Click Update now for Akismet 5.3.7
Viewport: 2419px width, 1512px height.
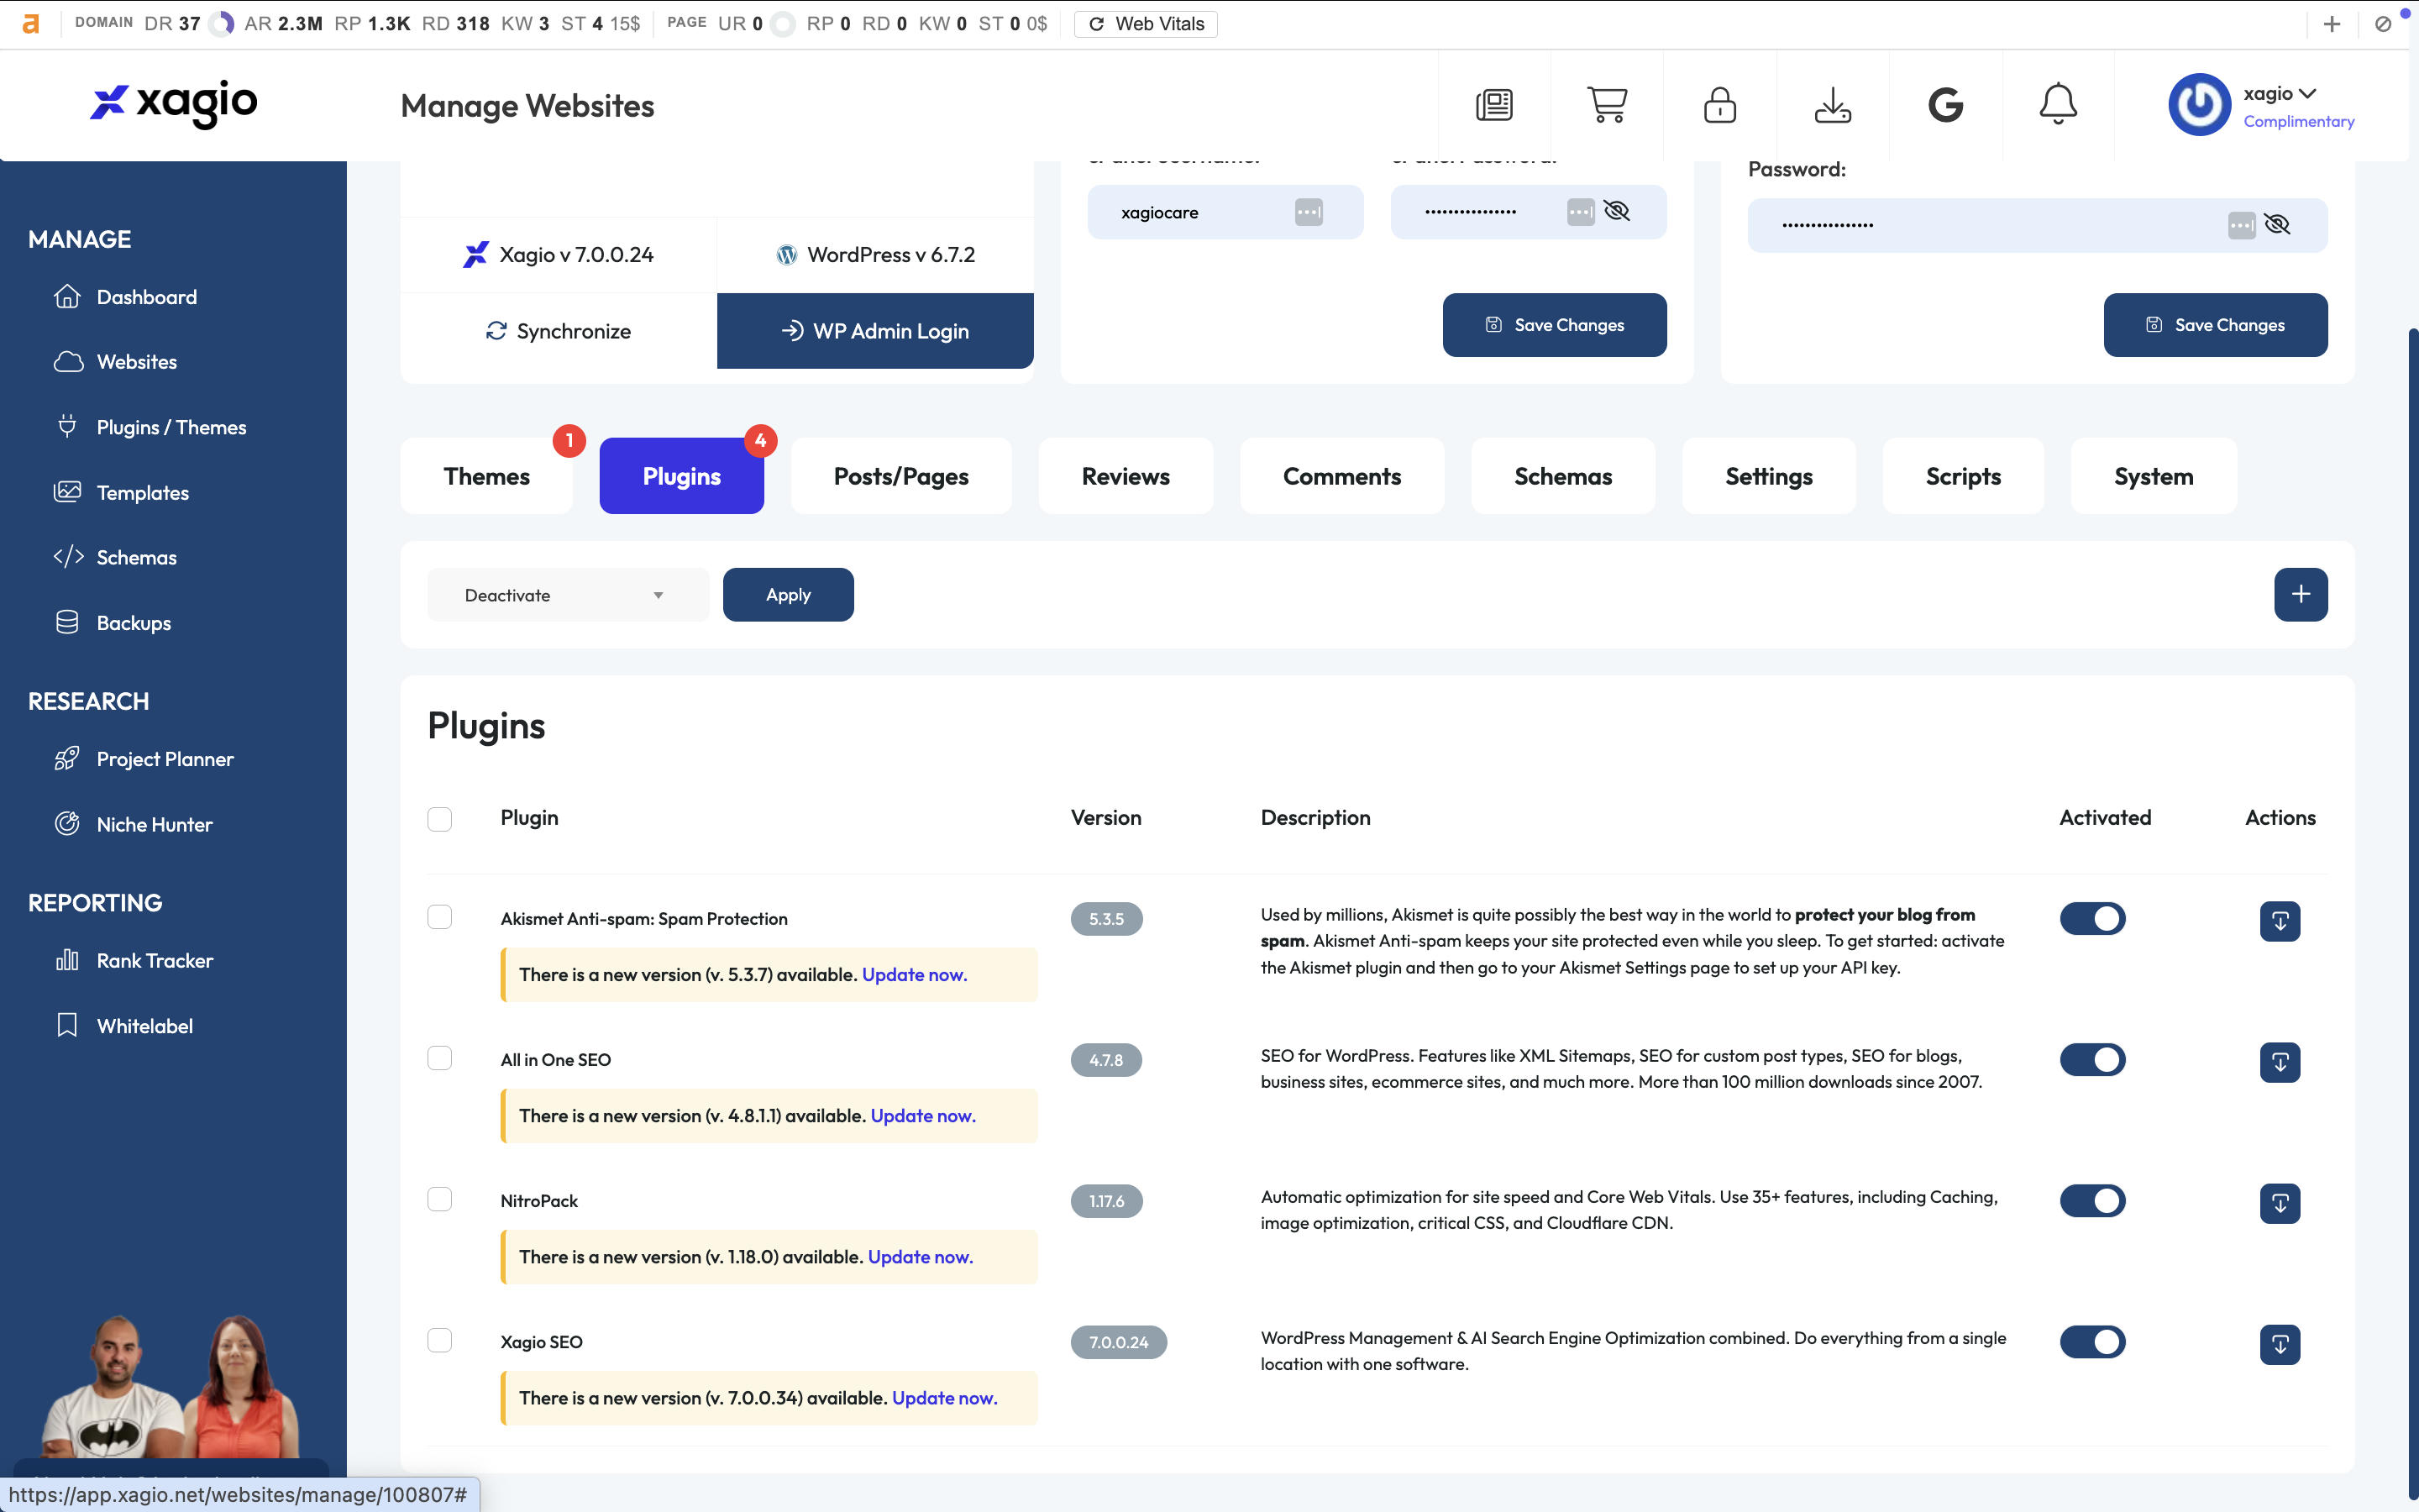tap(914, 975)
